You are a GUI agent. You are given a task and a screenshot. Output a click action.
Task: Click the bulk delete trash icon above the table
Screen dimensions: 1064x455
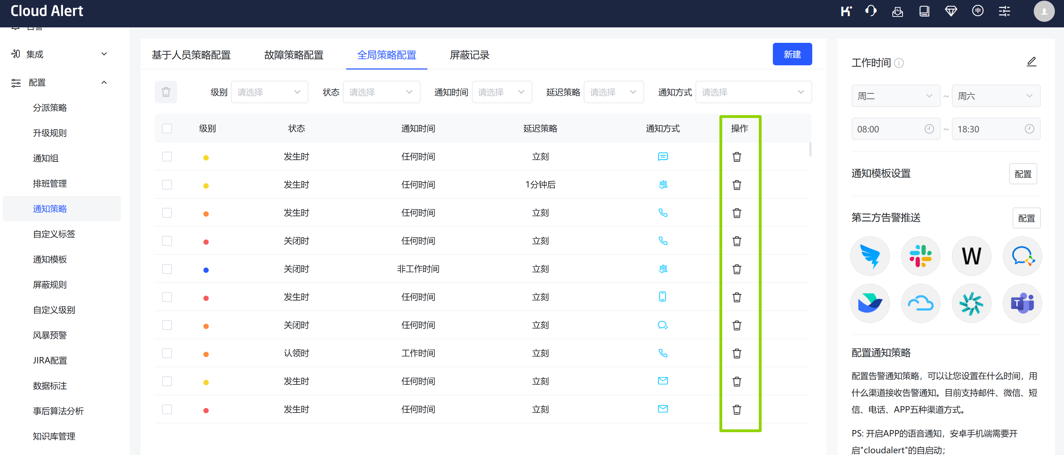(x=166, y=92)
